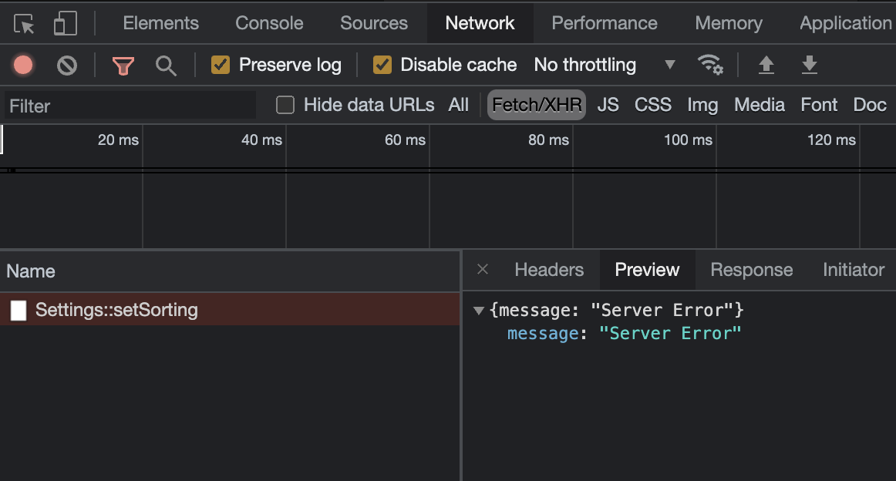Select the Network tab
This screenshot has width=896, height=481.
click(480, 23)
